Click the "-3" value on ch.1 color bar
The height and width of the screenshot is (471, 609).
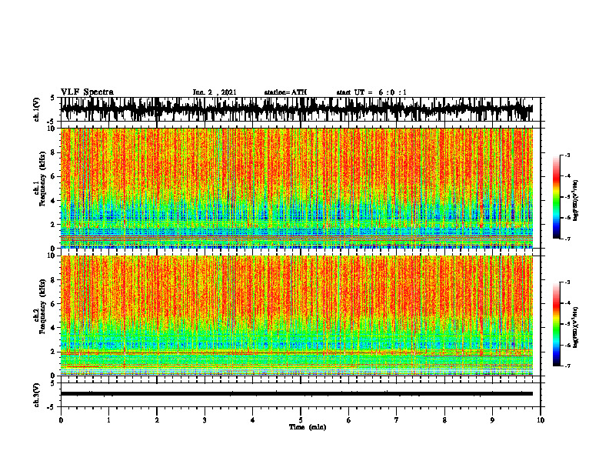pos(567,155)
